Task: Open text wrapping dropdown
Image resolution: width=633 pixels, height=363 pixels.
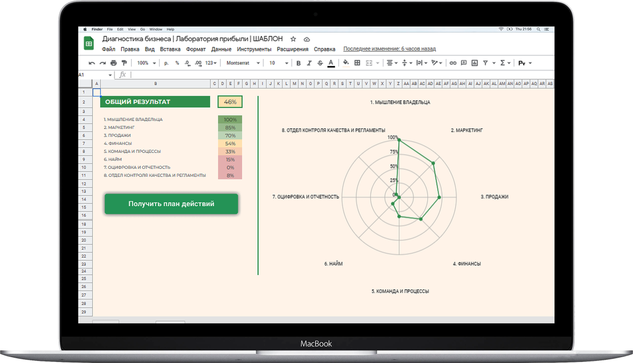Action: pos(422,63)
